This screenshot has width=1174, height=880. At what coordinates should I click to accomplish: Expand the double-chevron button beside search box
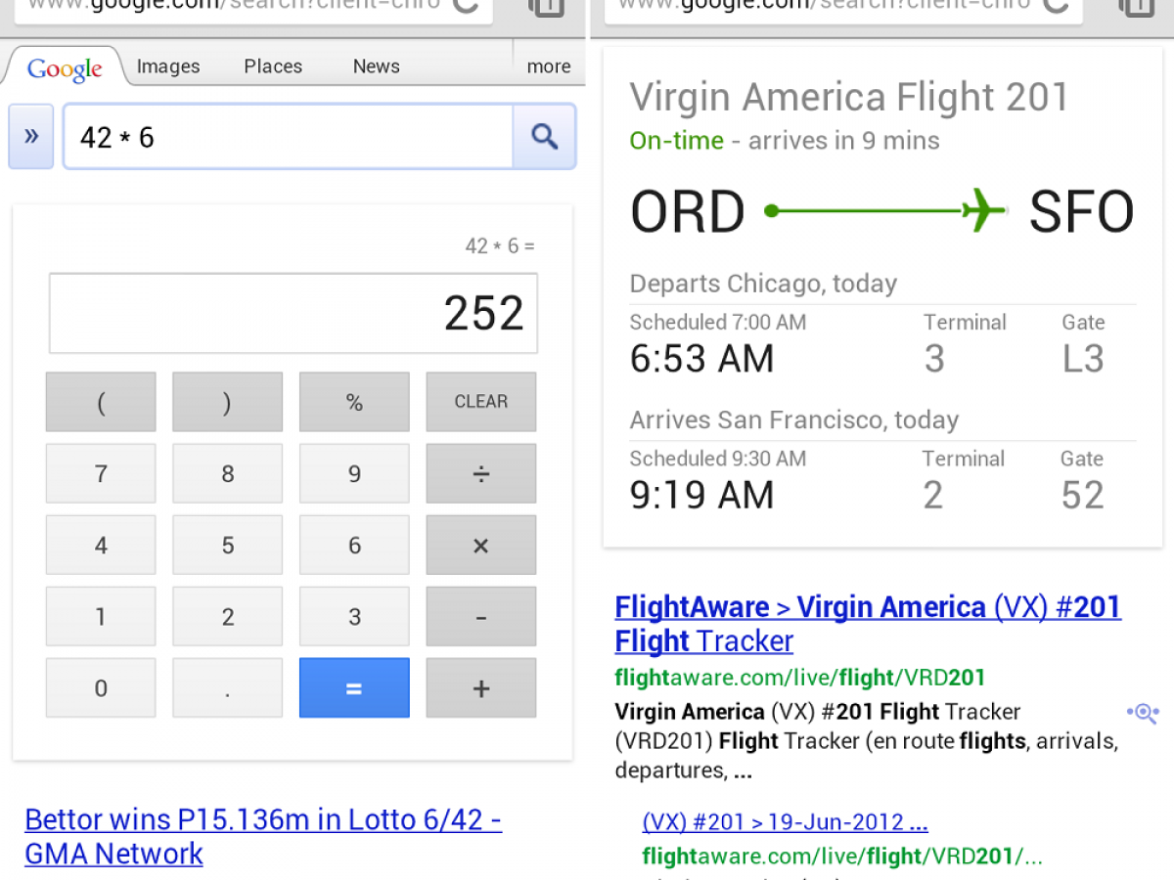(31, 137)
